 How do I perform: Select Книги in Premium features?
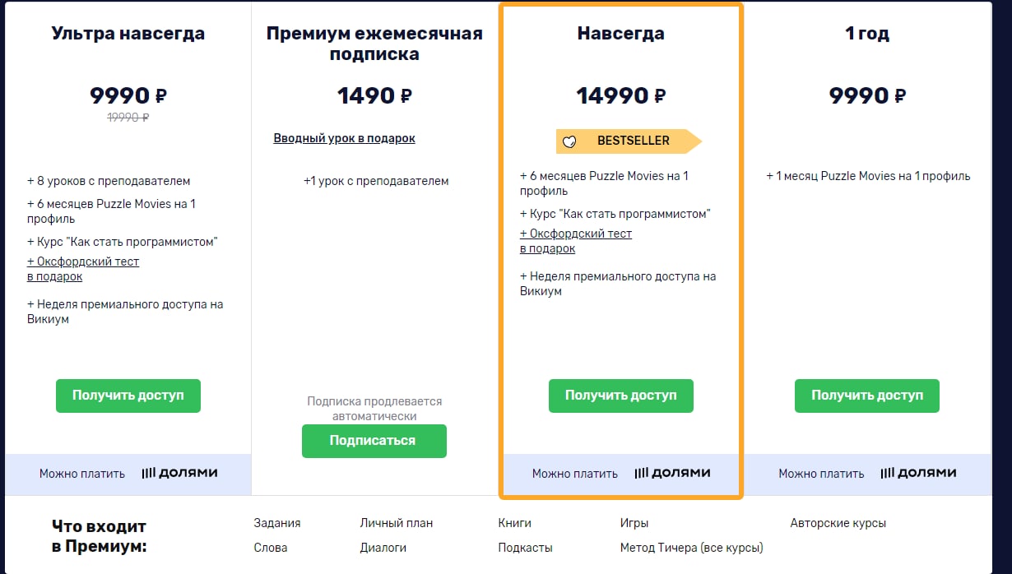tap(515, 523)
